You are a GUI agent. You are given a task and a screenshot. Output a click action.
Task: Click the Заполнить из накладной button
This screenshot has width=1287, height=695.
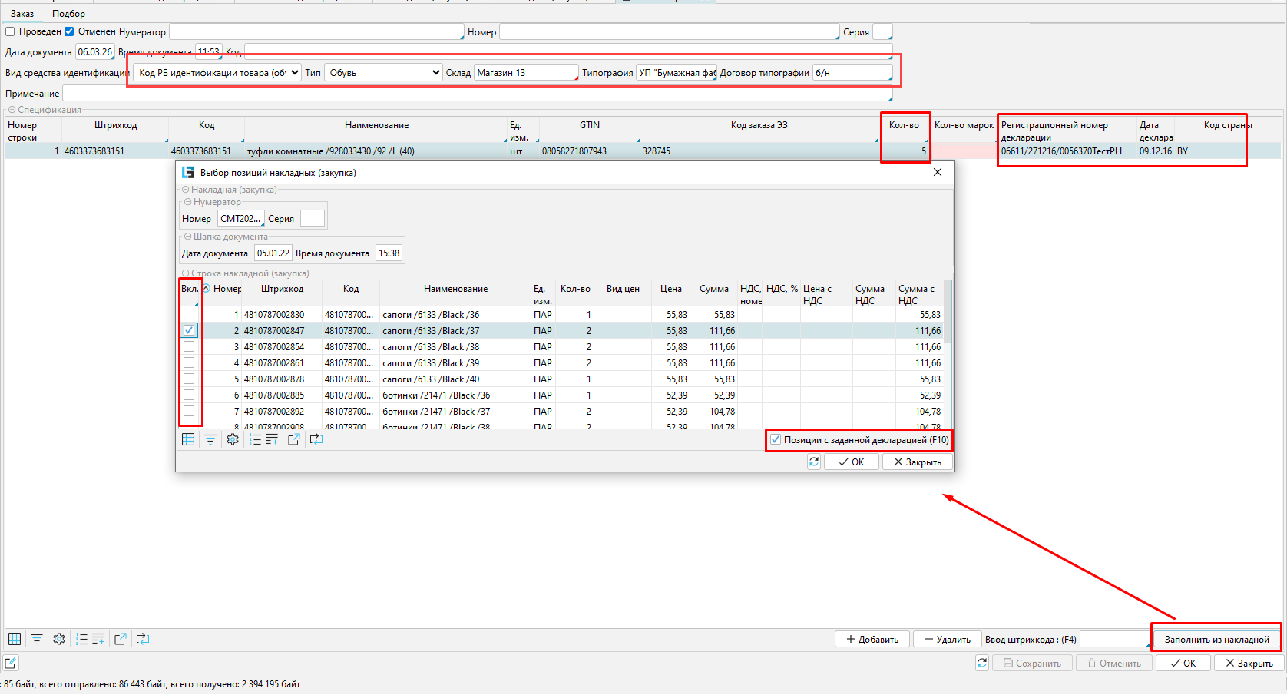[1216, 639]
